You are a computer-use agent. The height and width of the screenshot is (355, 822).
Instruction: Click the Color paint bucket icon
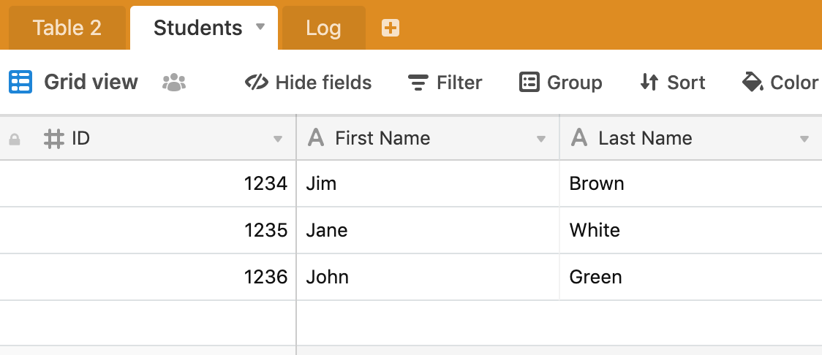[753, 83]
